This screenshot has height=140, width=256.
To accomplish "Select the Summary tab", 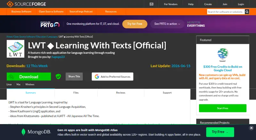I will coord(30,93).
